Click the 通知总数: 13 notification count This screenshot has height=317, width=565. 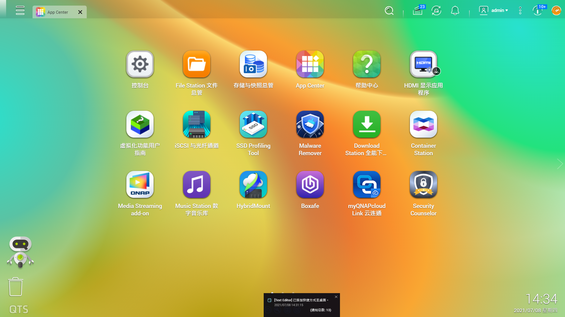pyautogui.click(x=321, y=310)
